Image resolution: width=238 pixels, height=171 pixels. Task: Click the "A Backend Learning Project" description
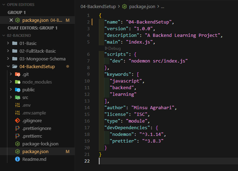coord(183,35)
